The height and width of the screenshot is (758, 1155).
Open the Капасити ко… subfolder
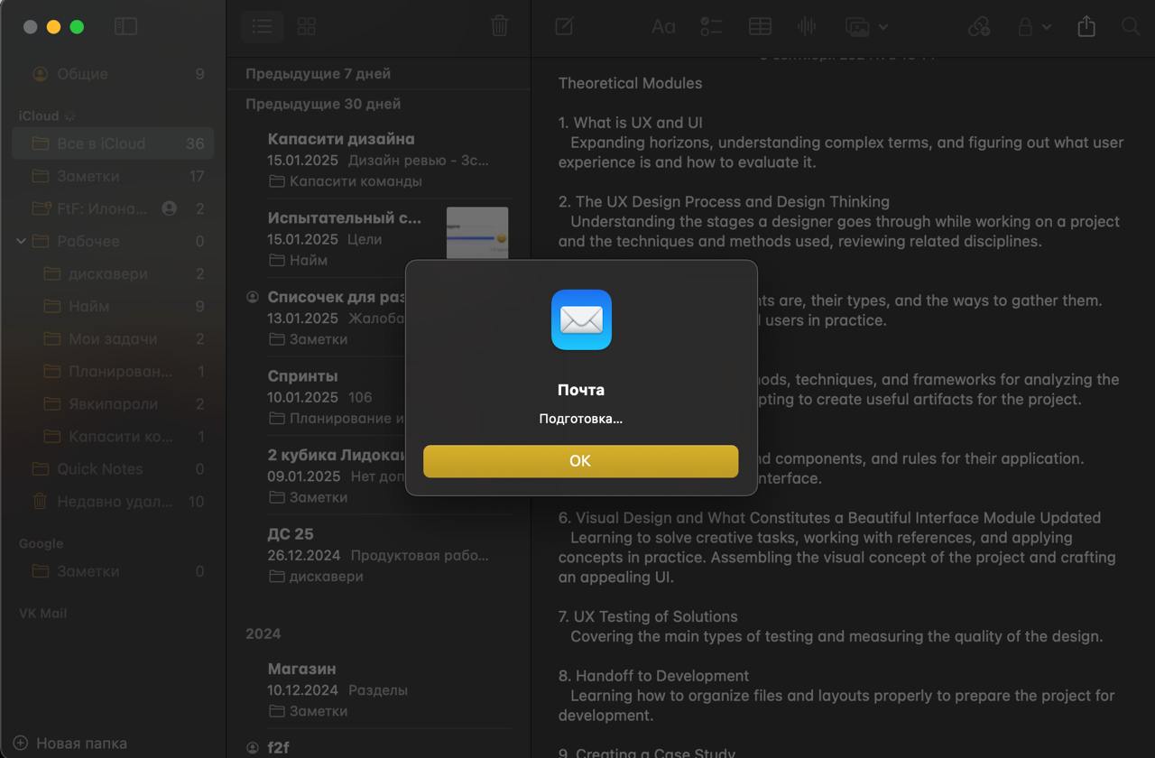(x=114, y=436)
